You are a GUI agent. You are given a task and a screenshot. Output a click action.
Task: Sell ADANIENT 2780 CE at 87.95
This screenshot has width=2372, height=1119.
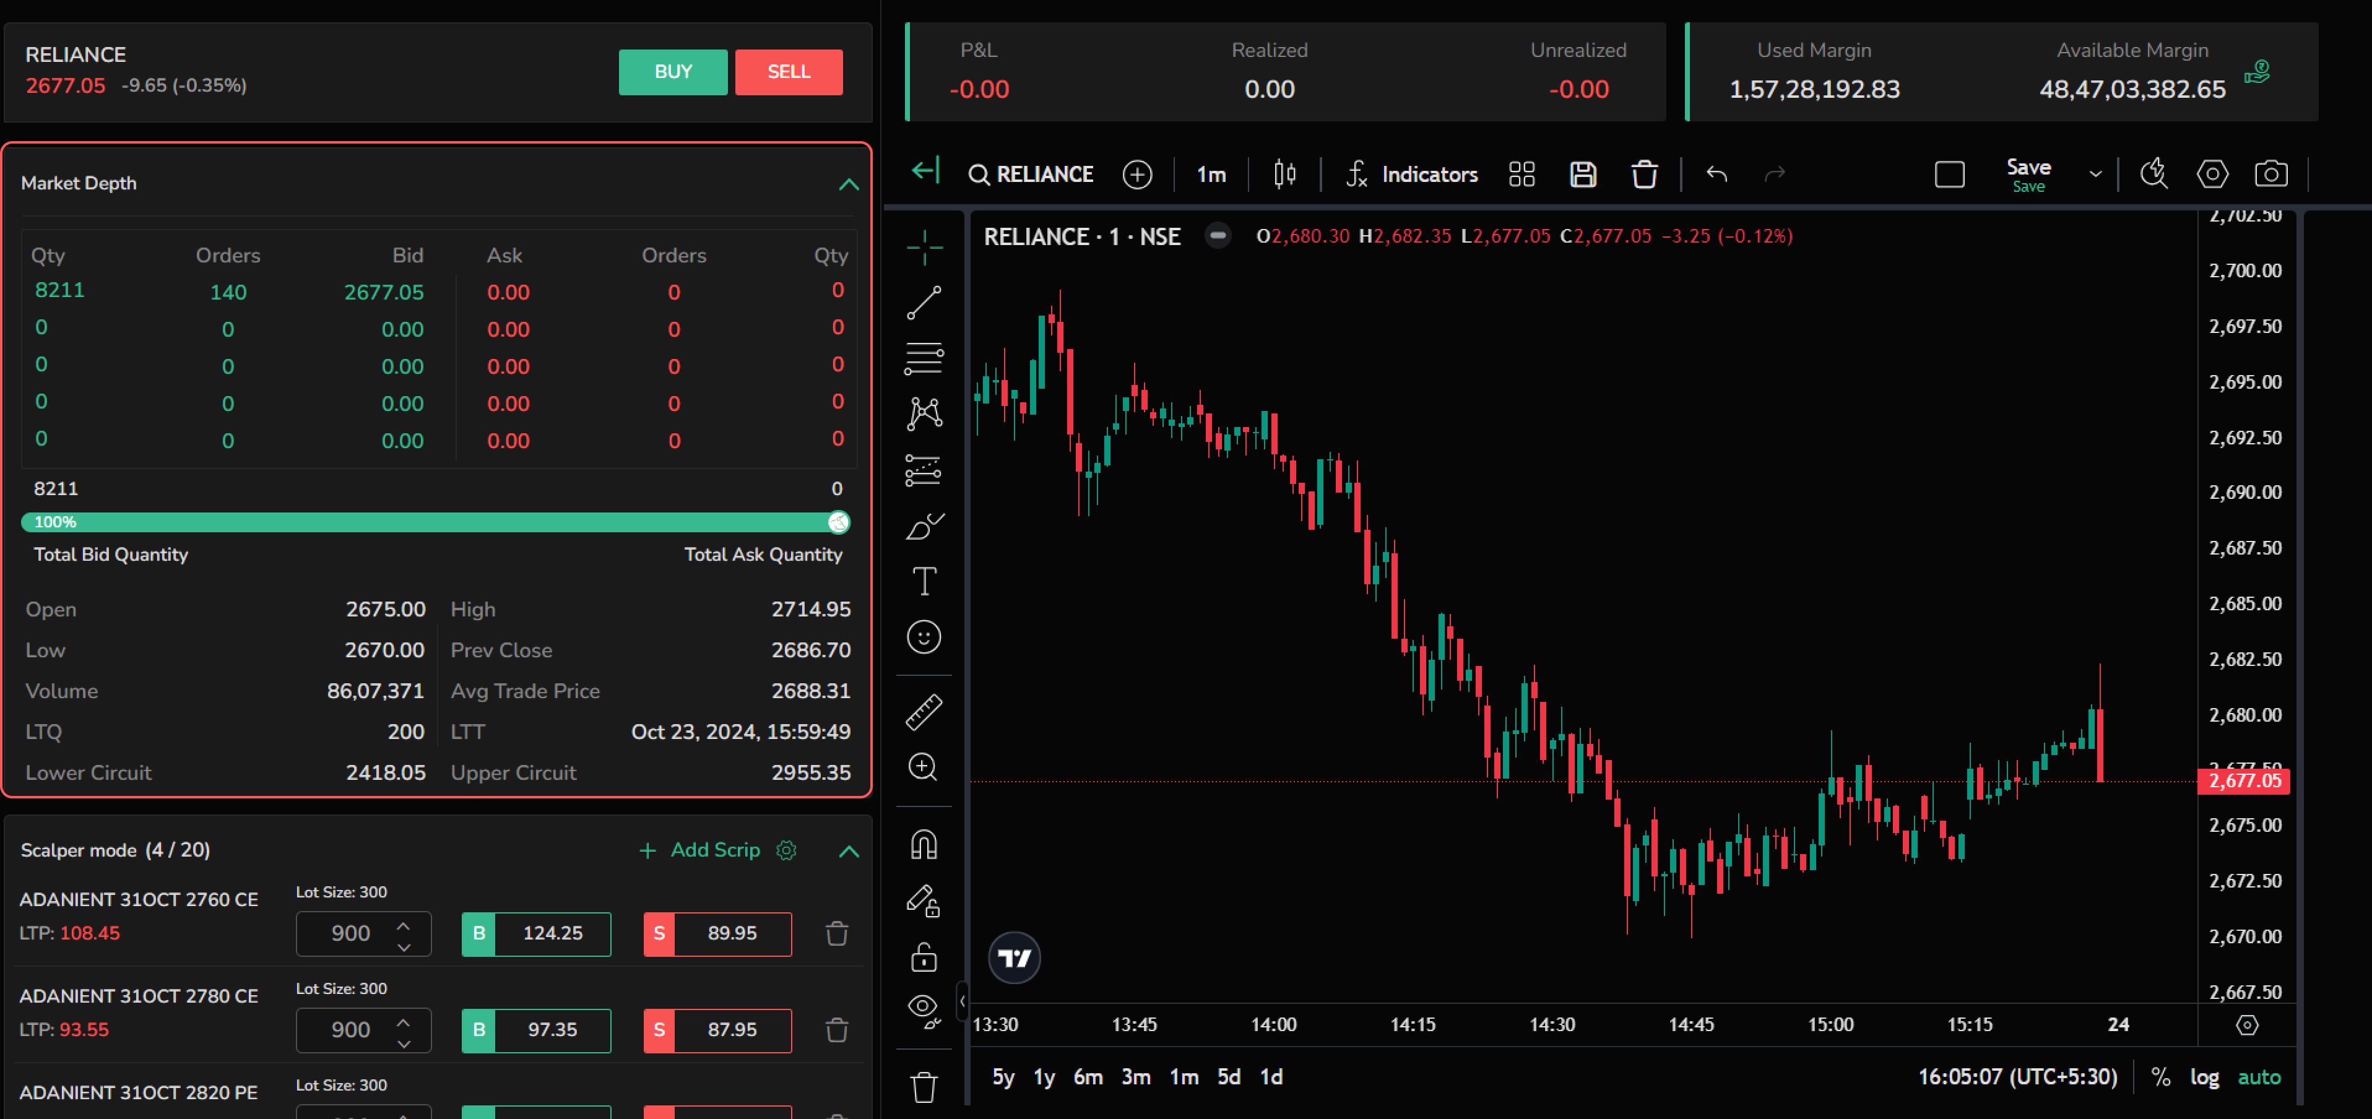(x=717, y=1030)
